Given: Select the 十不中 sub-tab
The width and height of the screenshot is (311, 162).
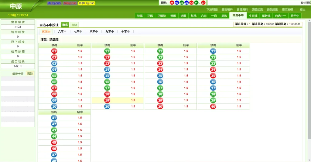Looking at the screenshot, I should (x=125, y=32).
